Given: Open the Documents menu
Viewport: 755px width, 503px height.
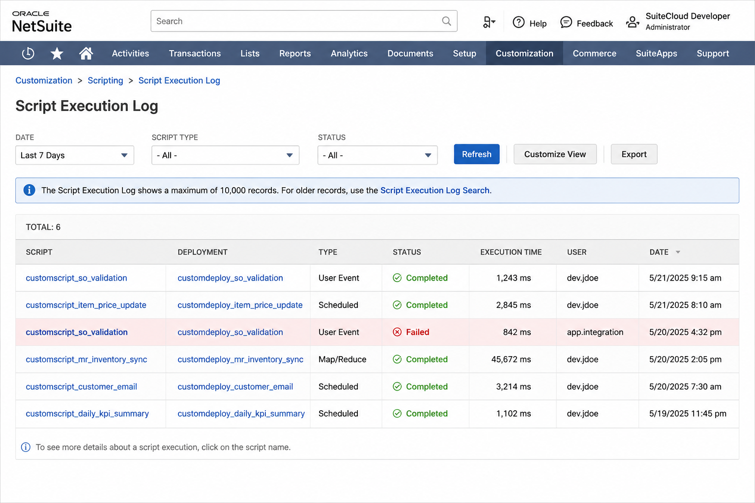Looking at the screenshot, I should coord(410,53).
